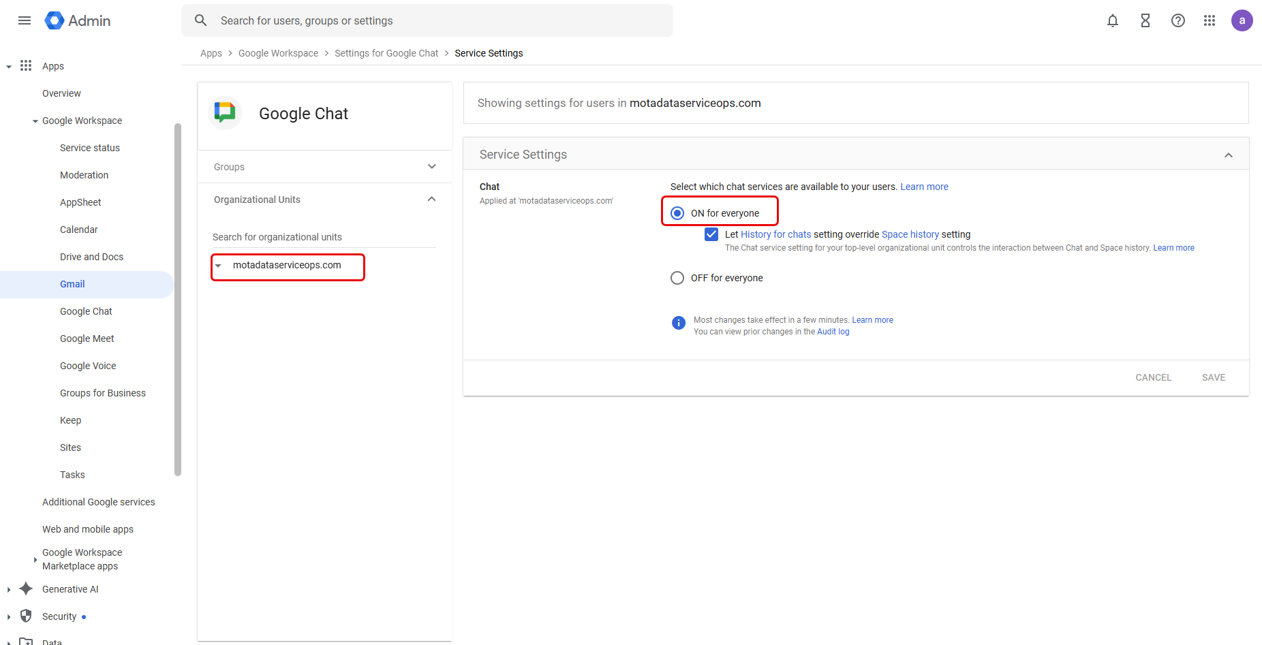1262x645 pixels.
Task: Toggle the History for chats override checkbox
Action: (711, 234)
